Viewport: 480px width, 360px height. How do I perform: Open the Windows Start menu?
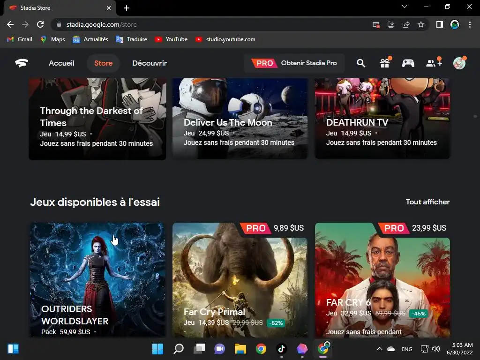157,349
